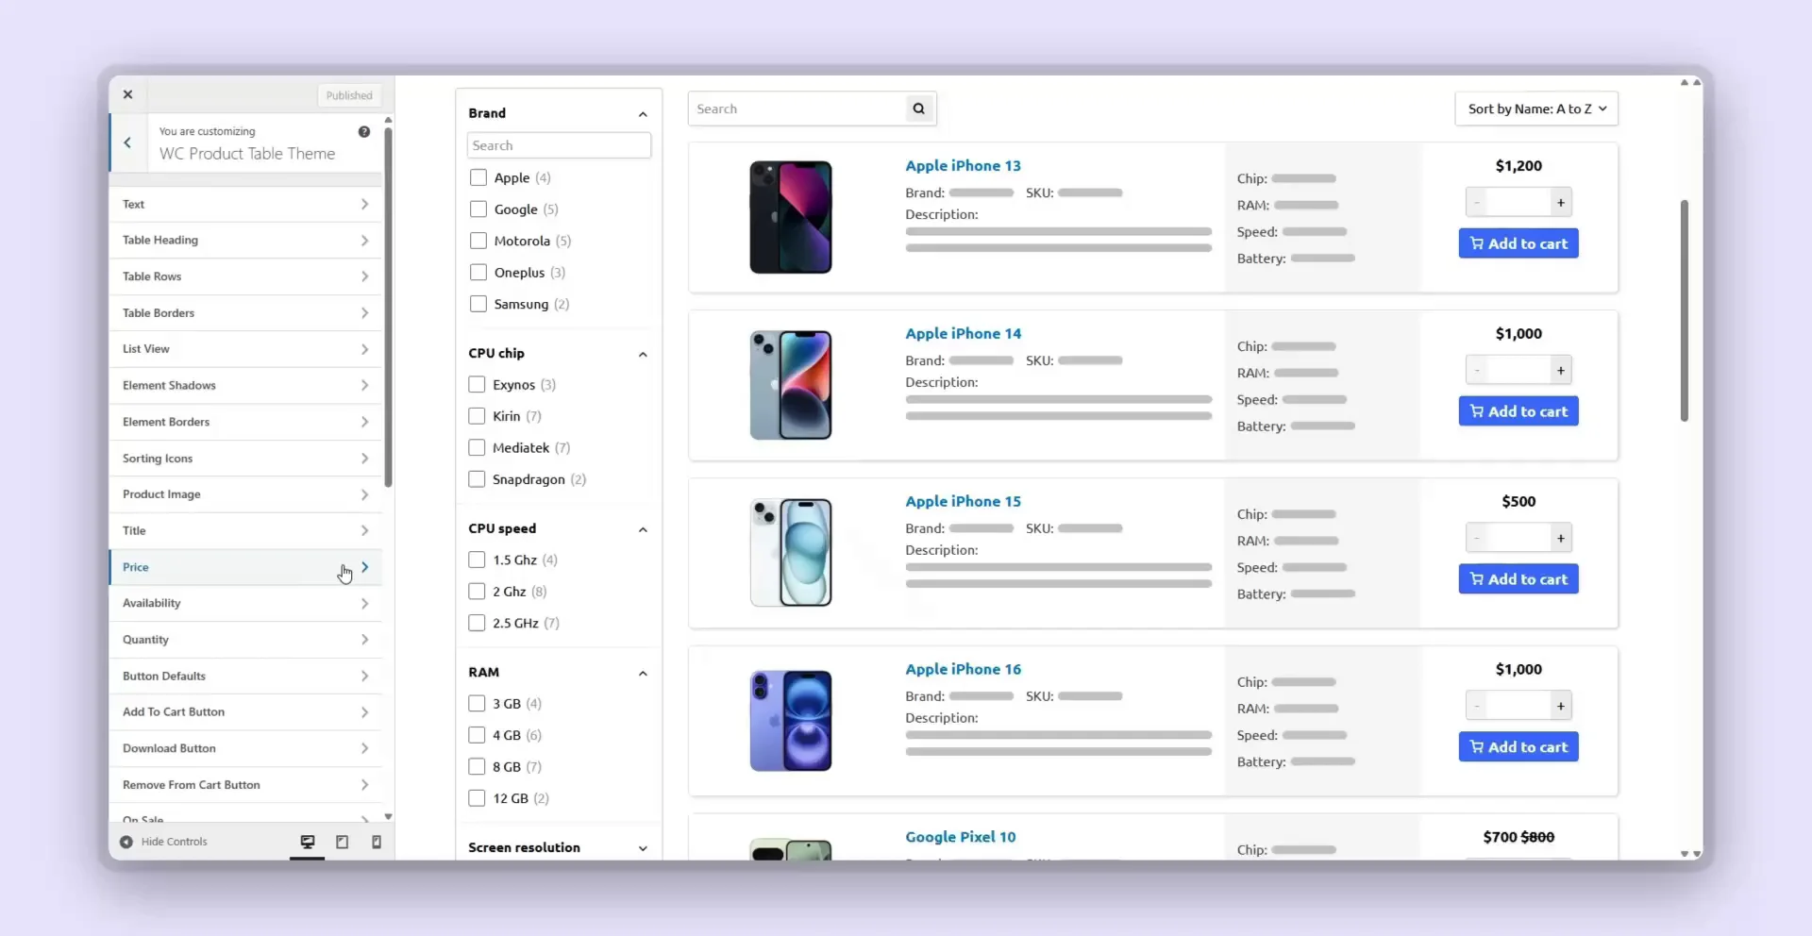Select the Samsung brand checkbox
The image size is (1812, 936).
coord(478,304)
